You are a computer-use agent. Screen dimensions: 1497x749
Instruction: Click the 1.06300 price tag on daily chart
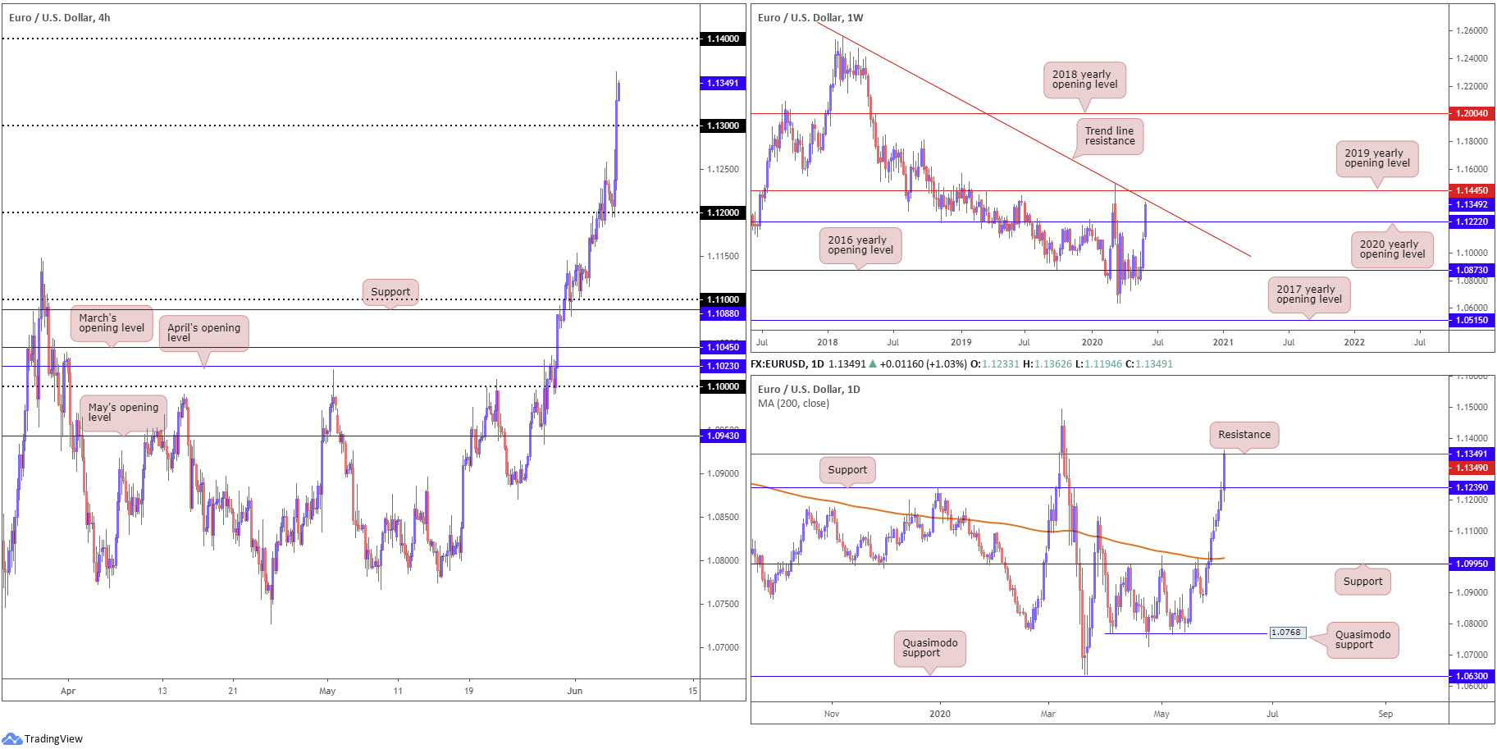(x=1472, y=676)
